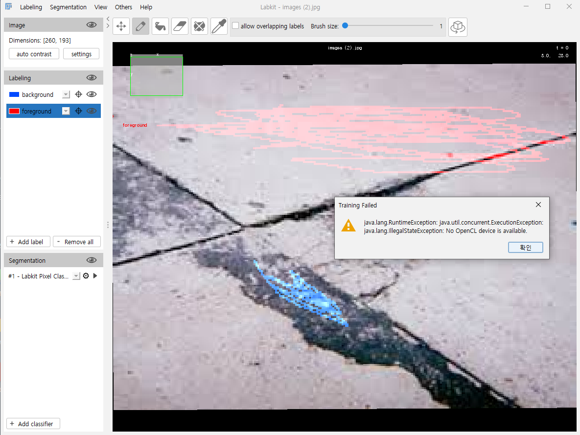580x435 pixels.
Task: Enable allow overlapping labels
Action: click(235, 26)
